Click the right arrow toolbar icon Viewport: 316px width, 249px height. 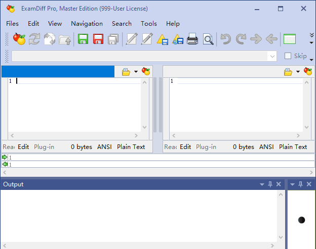pos(256,39)
